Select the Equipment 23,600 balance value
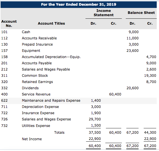 132,51
